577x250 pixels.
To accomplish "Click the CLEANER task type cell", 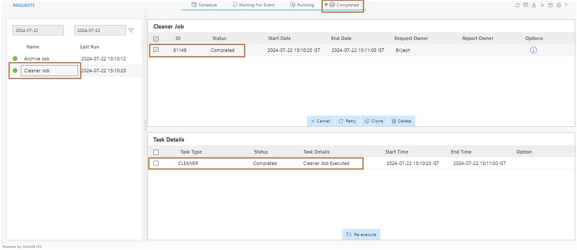I will point(188,163).
